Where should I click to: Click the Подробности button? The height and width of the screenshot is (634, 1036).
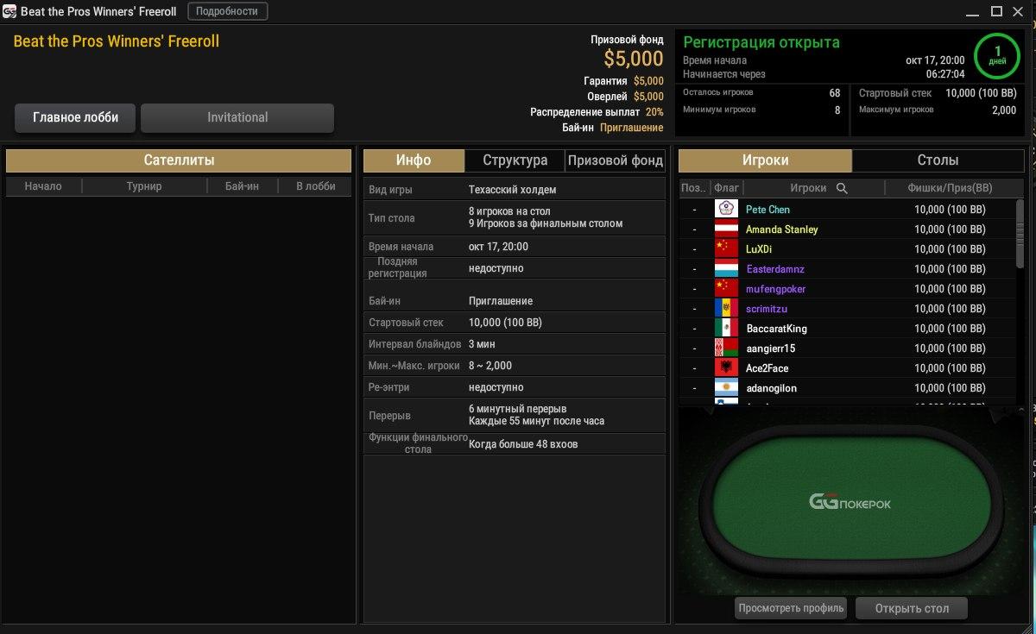click(x=227, y=11)
